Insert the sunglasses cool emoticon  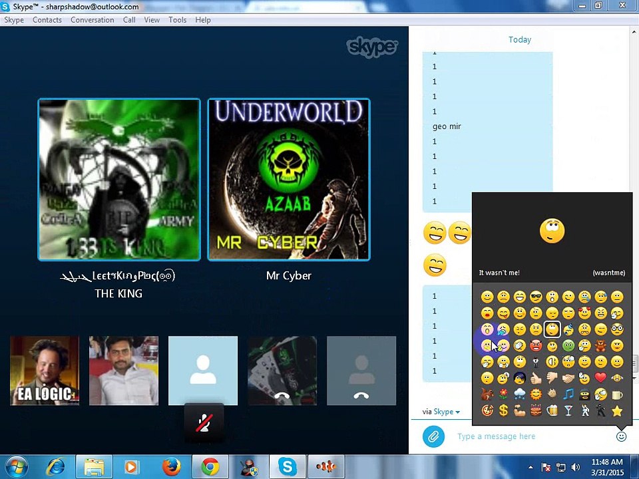pos(536,297)
